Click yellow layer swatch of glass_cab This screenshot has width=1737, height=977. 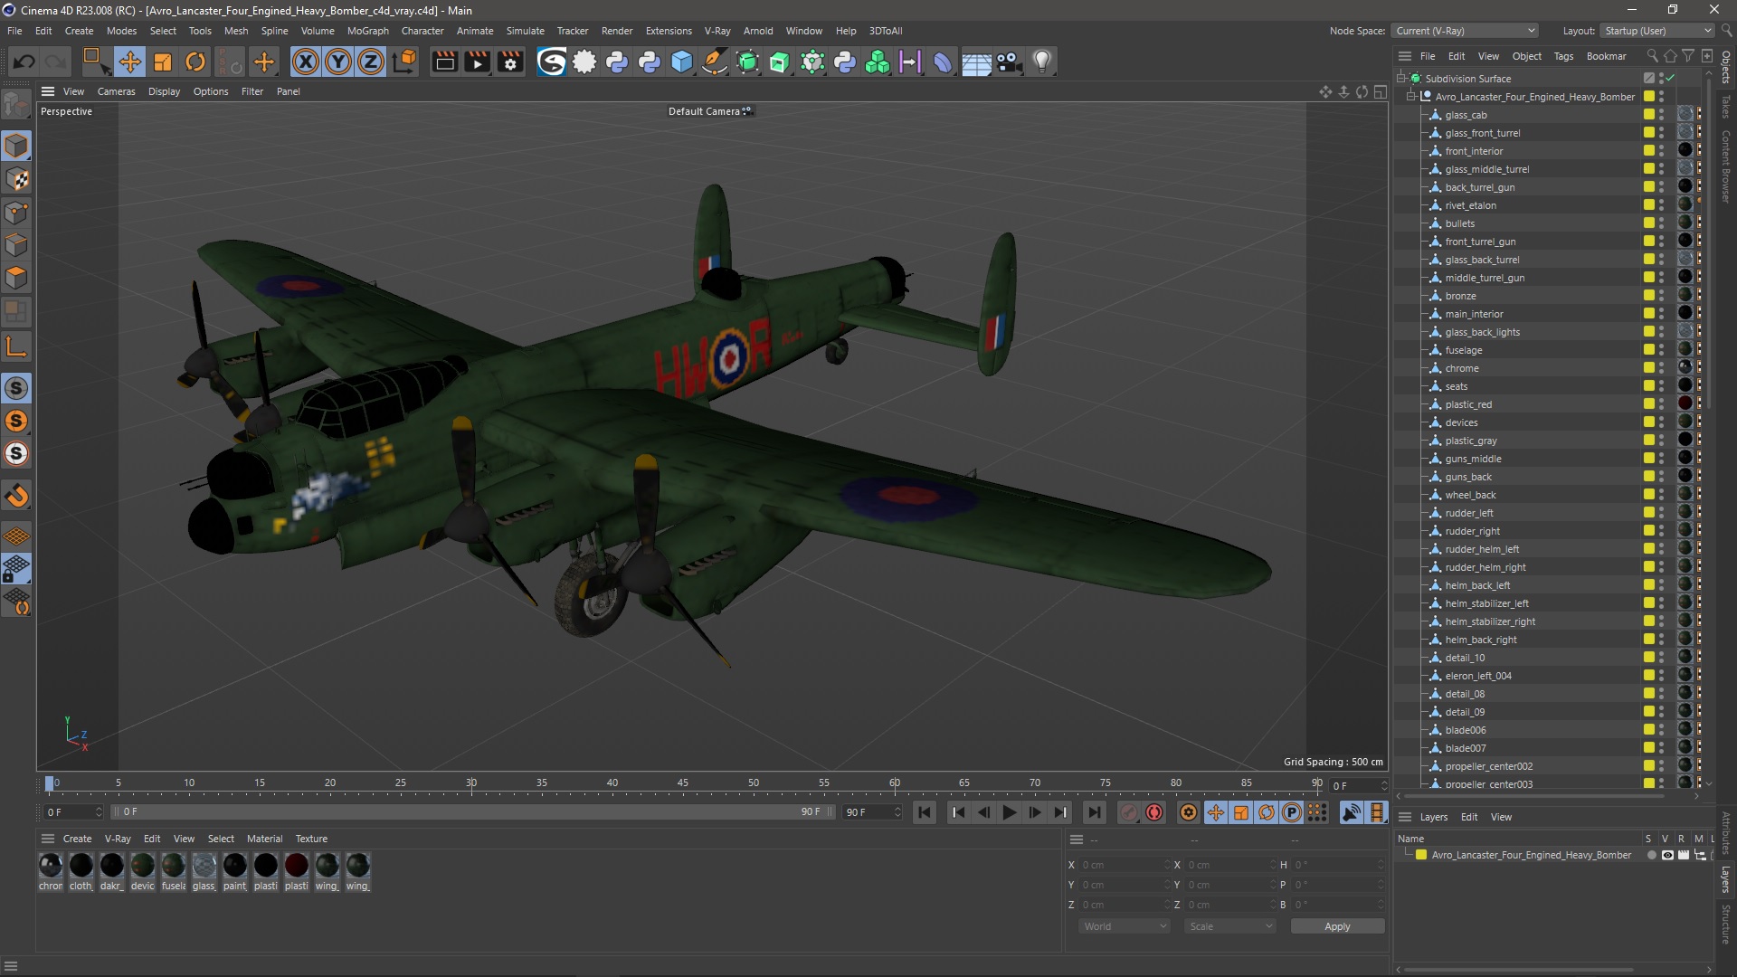(1649, 115)
